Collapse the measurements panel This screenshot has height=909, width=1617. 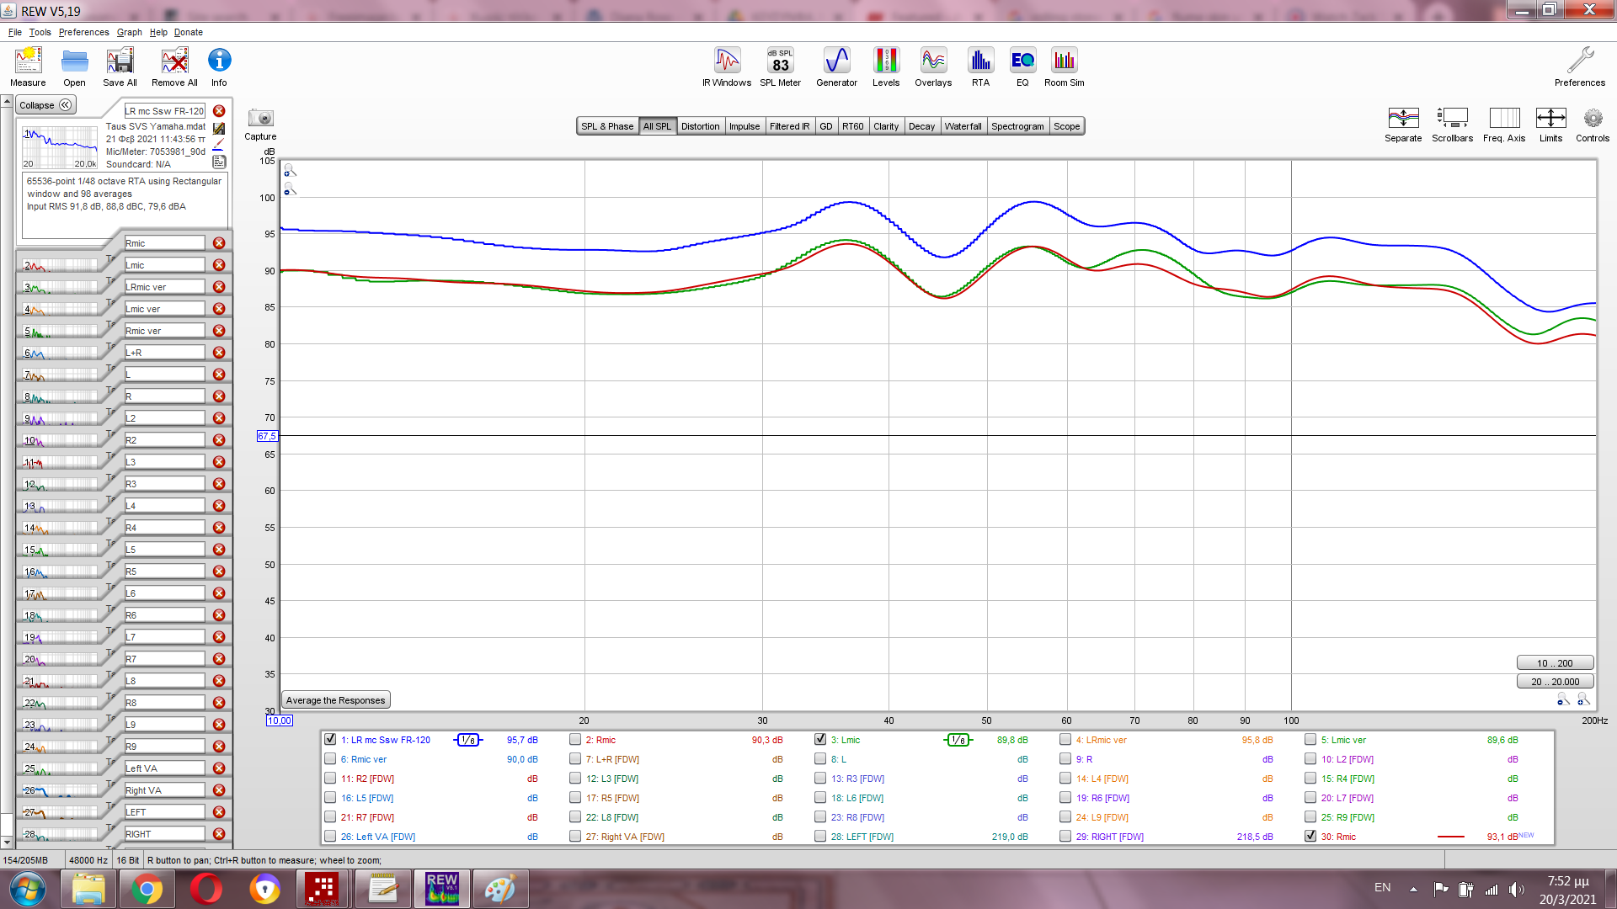tap(46, 105)
